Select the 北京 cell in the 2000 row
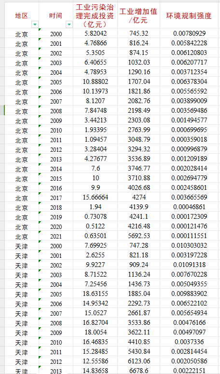The image size is (220, 374). (x=22, y=34)
